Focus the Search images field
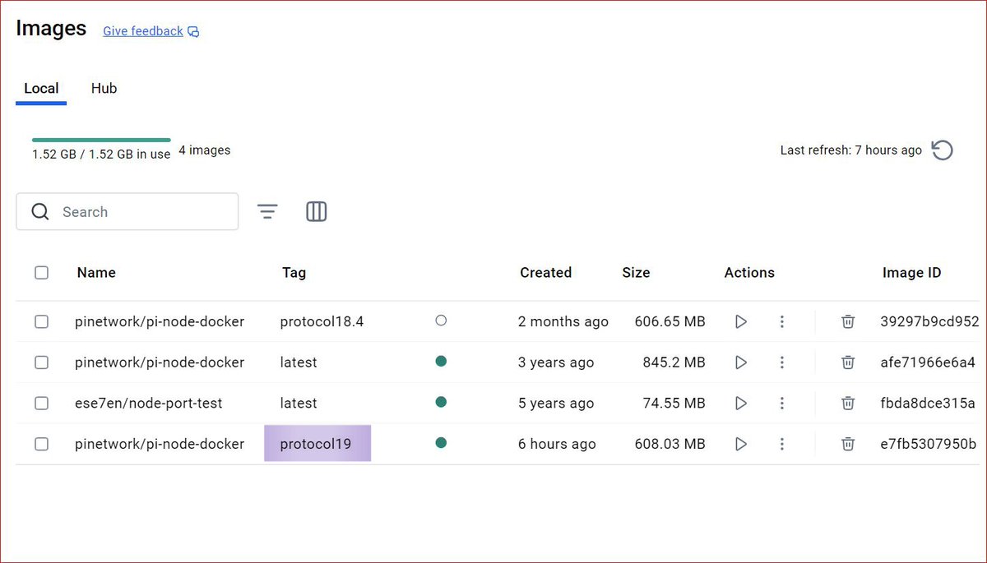Viewport: 987px width, 563px height. click(x=127, y=212)
